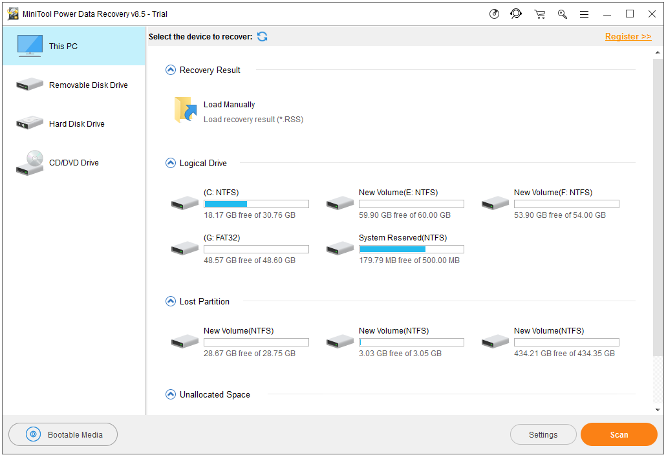Select the New Volume E: drive icon
This screenshot has width=666, height=457.
click(x=340, y=203)
